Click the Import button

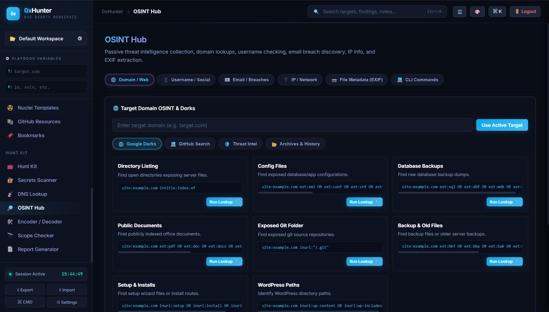pos(67,290)
